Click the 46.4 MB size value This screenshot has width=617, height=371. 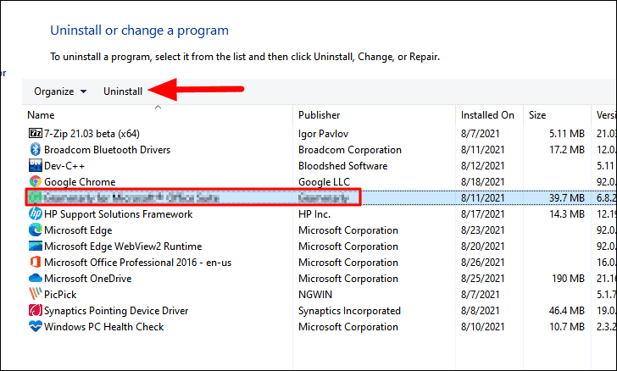[567, 311]
